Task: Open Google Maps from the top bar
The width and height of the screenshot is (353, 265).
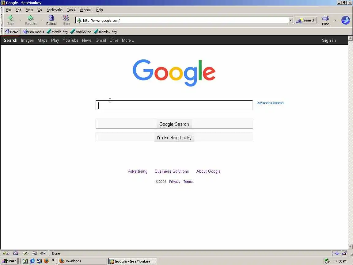Action: pyautogui.click(x=43, y=40)
